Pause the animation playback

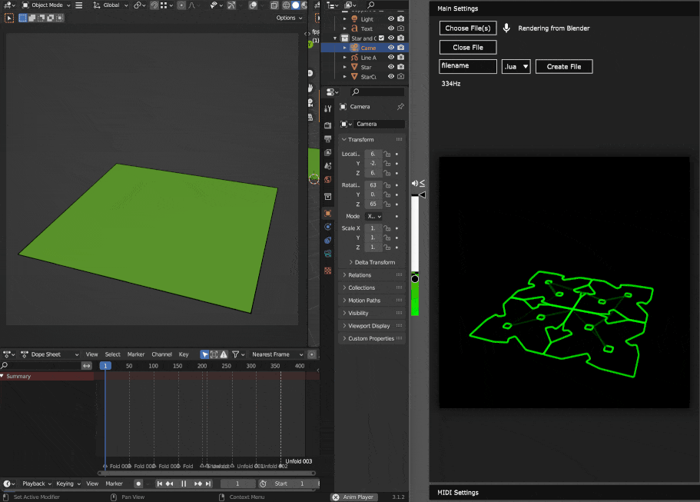click(x=184, y=484)
